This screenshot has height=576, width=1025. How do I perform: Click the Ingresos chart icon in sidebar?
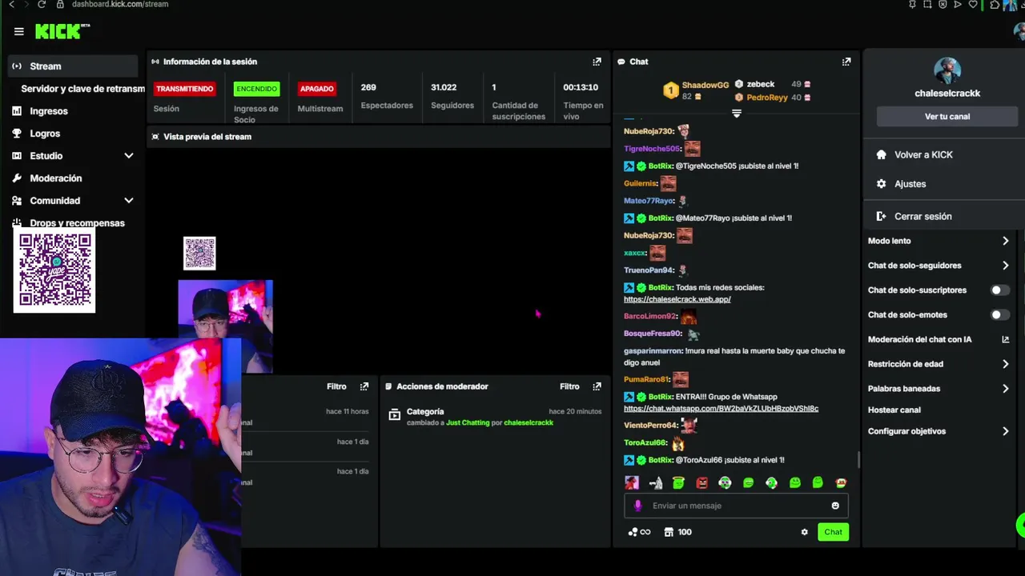(17, 111)
